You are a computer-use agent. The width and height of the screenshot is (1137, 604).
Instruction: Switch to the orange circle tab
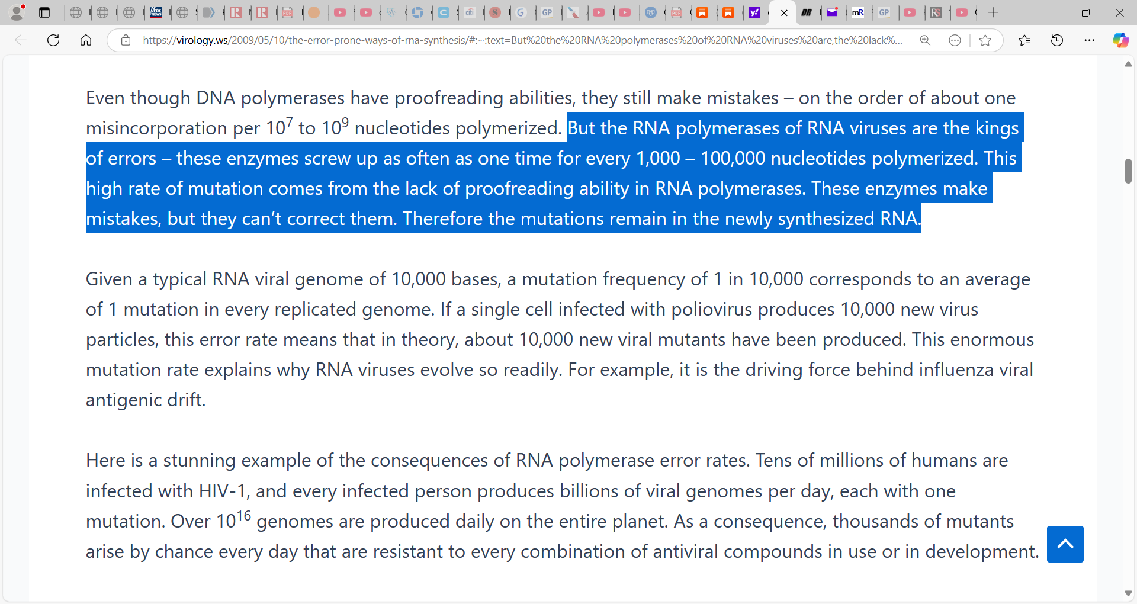[314, 12]
